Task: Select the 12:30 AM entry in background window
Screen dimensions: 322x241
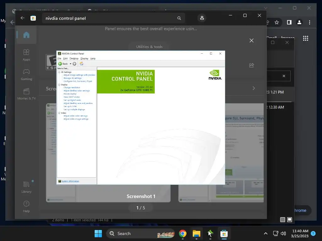Action: (x=275, y=107)
